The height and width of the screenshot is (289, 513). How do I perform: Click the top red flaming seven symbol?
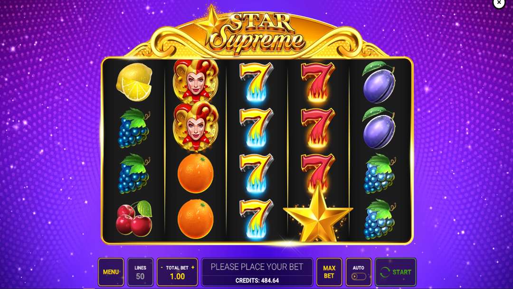(318, 82)
